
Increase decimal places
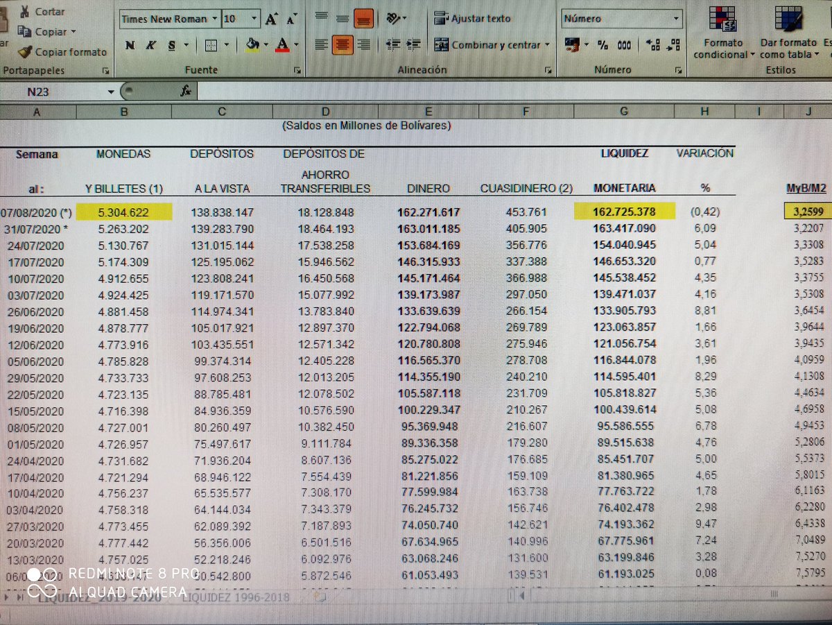point(652,45)
